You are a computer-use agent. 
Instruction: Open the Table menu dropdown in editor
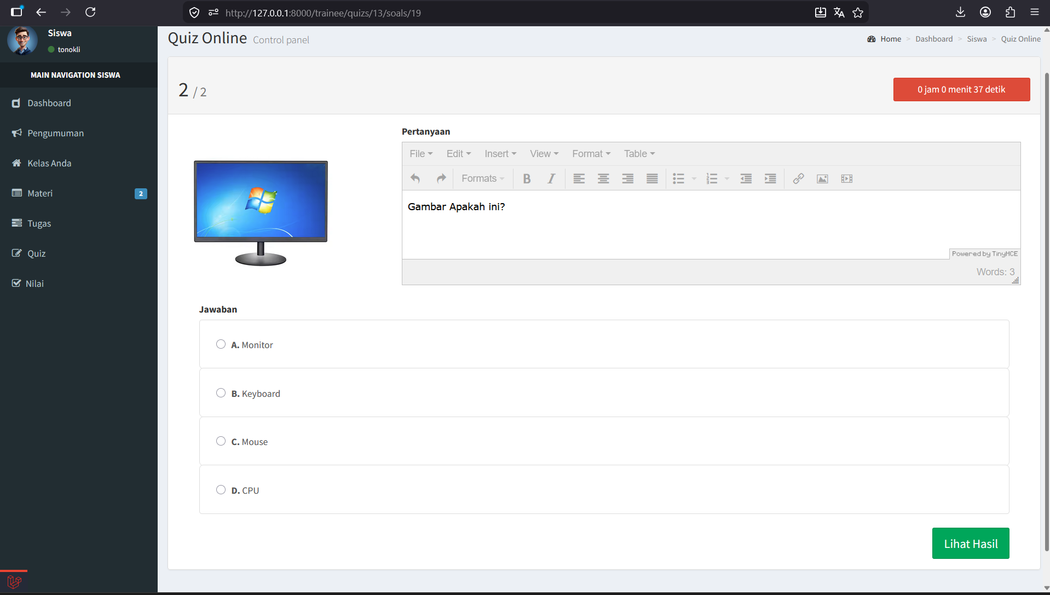click(x=639, y=154)
